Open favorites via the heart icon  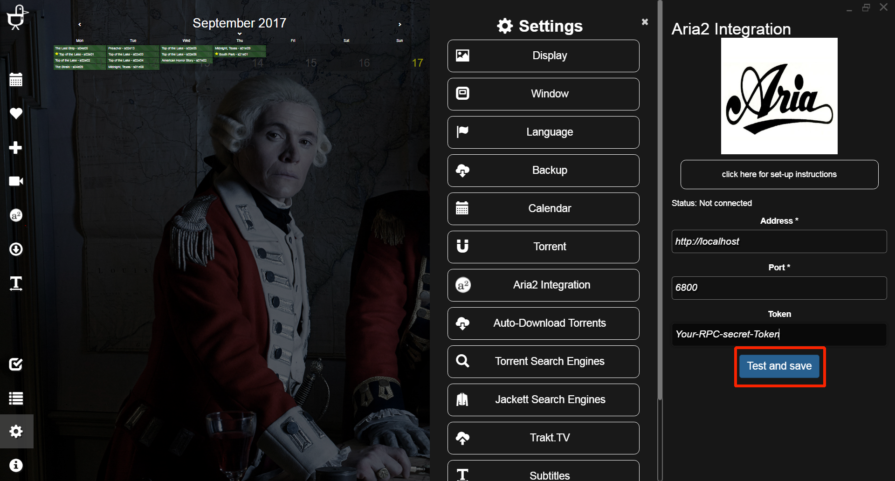[16, 113]
